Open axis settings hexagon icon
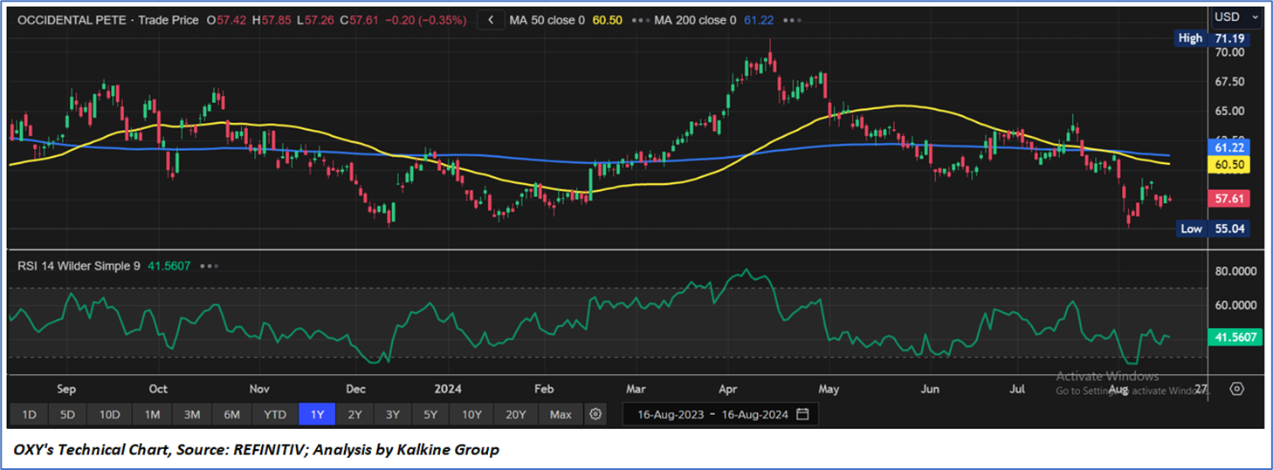 pyautogui.click(x=1236, y=388)
